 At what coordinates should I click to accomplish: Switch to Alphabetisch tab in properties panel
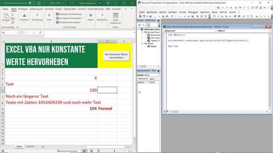(x=143, y=79)
